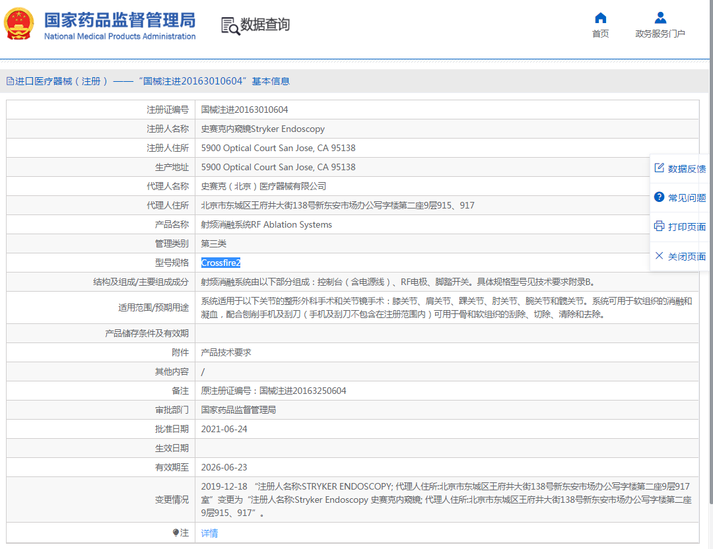Click the 常见问题 label
713x549 pixels.
click(x=687, y=198)
